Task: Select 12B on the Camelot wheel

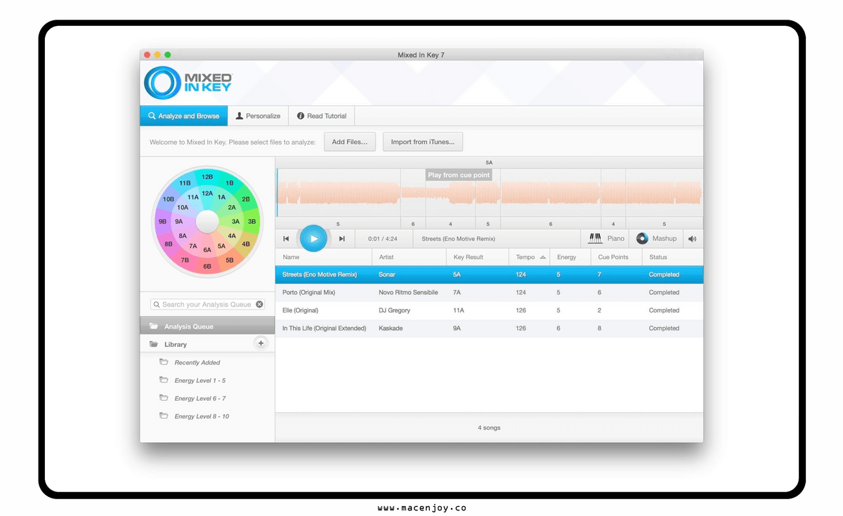Action: coord(207,177)
